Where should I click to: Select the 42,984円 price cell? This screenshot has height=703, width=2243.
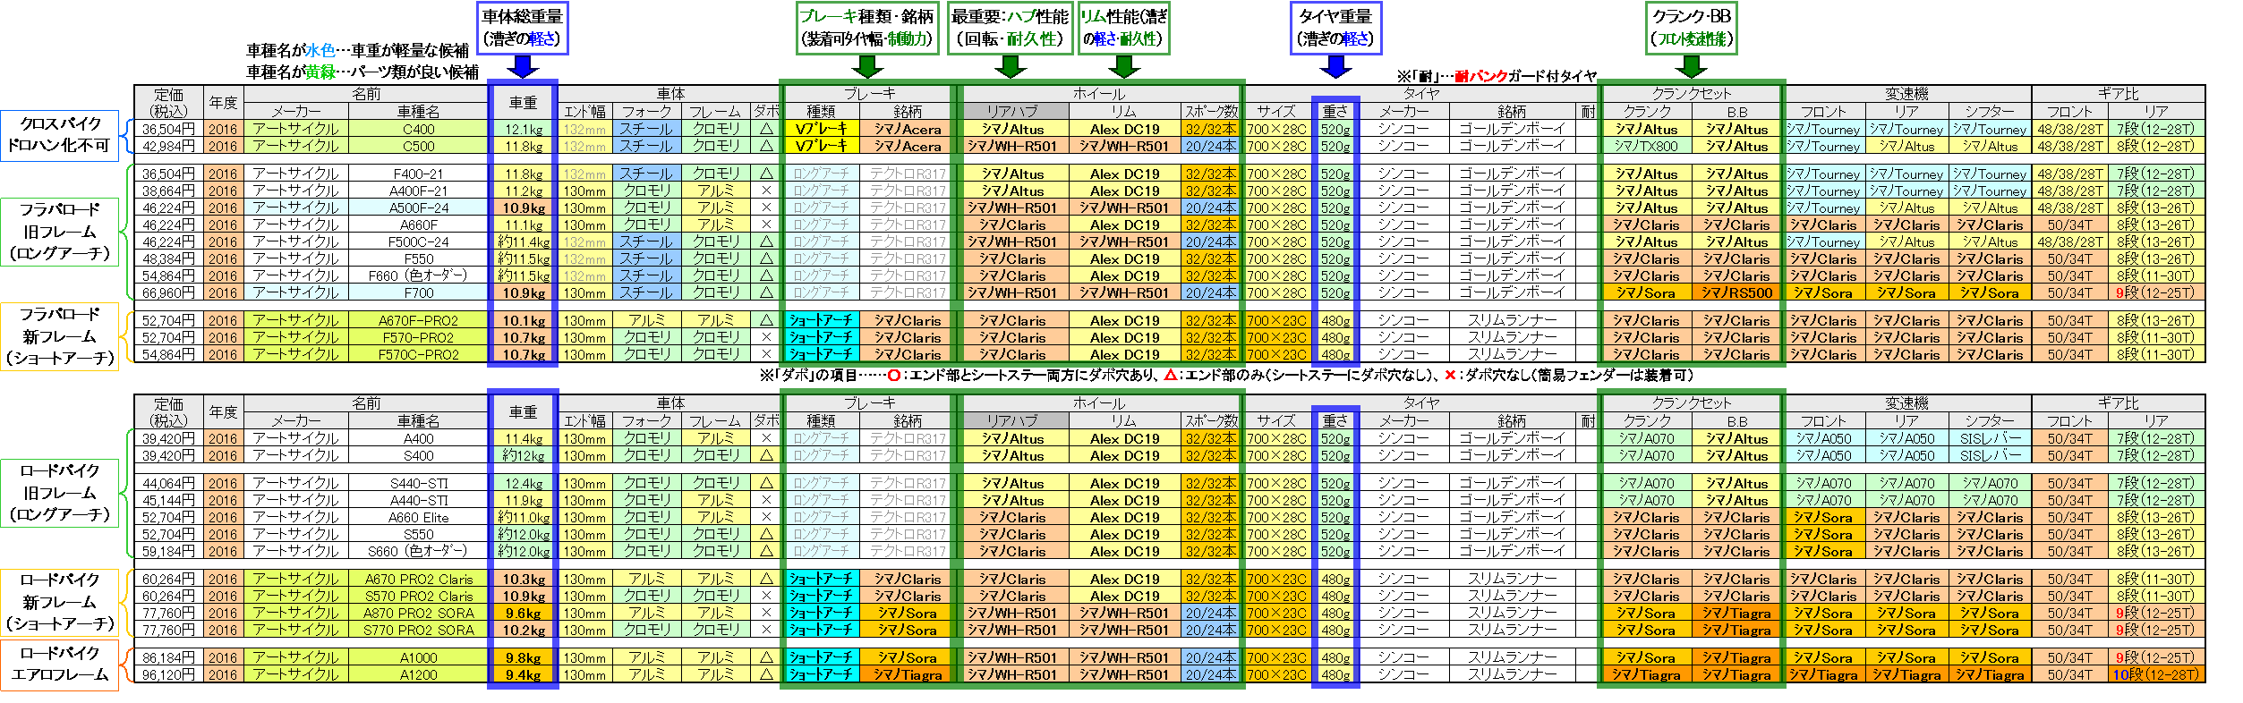pyautogui.click(x=168, y=146)
